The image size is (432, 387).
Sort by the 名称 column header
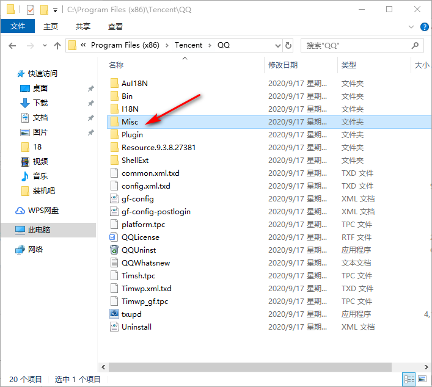click(x=116, y=65)
